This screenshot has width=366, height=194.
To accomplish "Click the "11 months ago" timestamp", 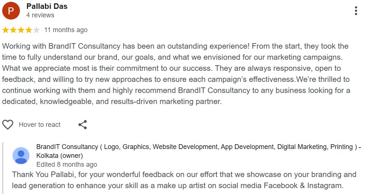I will 66,30.
